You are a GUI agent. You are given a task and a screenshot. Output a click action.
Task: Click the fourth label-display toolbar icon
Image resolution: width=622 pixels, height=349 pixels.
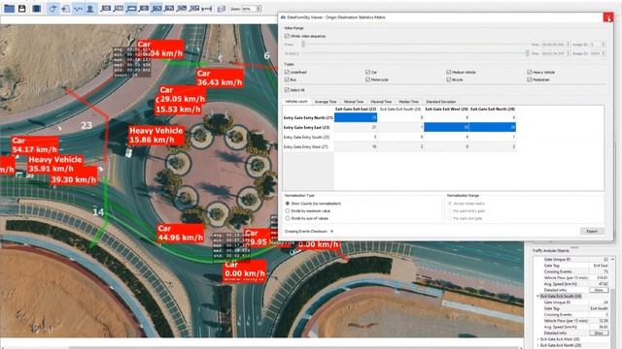coord(144,9)
